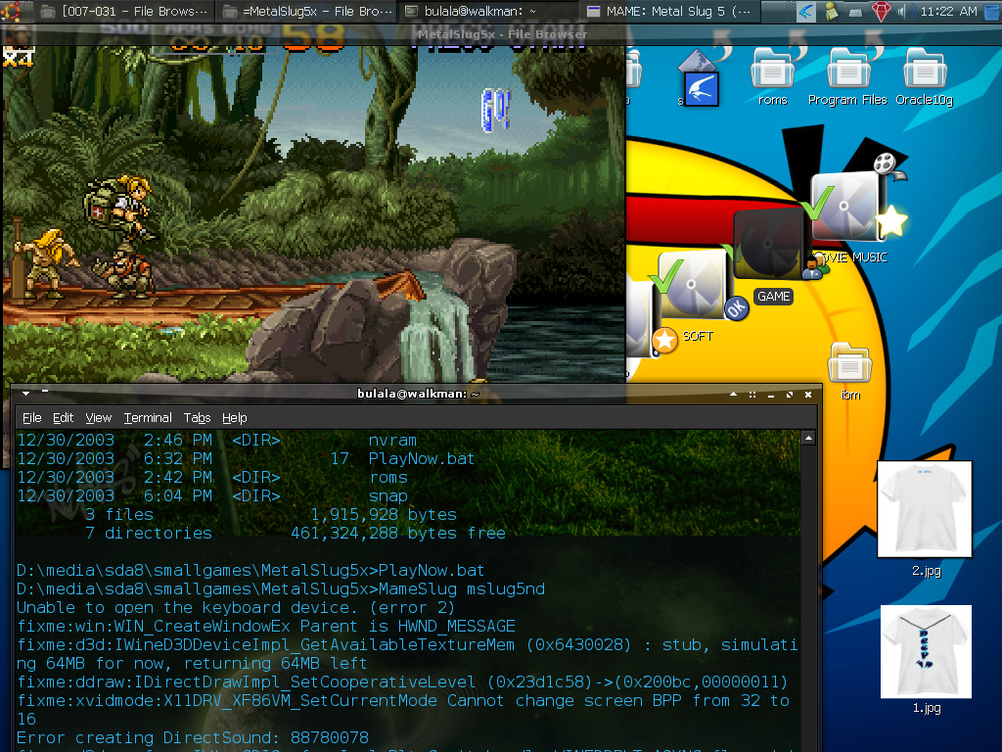Screen dimensions: 1002x752
Task: Switch to MAME: Metal Slug 5 taskbar window
Action: pyautogui.click(x=670, y=11)
